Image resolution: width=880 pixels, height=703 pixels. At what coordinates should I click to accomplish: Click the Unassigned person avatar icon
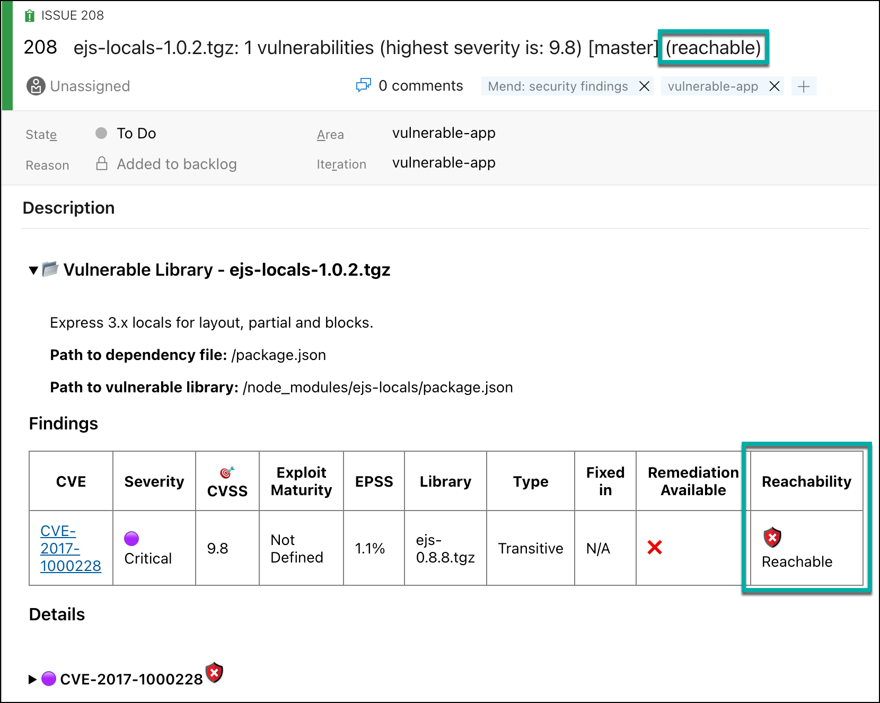point(36,86)
